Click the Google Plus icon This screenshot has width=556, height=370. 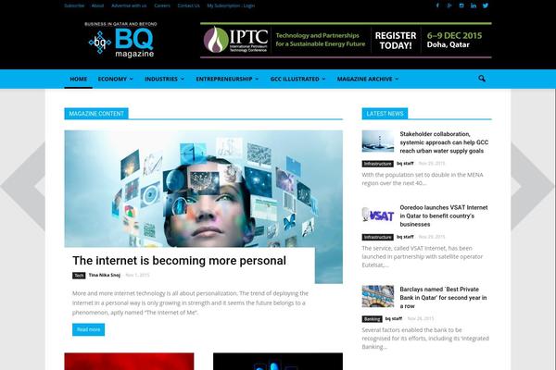[449, 6]
